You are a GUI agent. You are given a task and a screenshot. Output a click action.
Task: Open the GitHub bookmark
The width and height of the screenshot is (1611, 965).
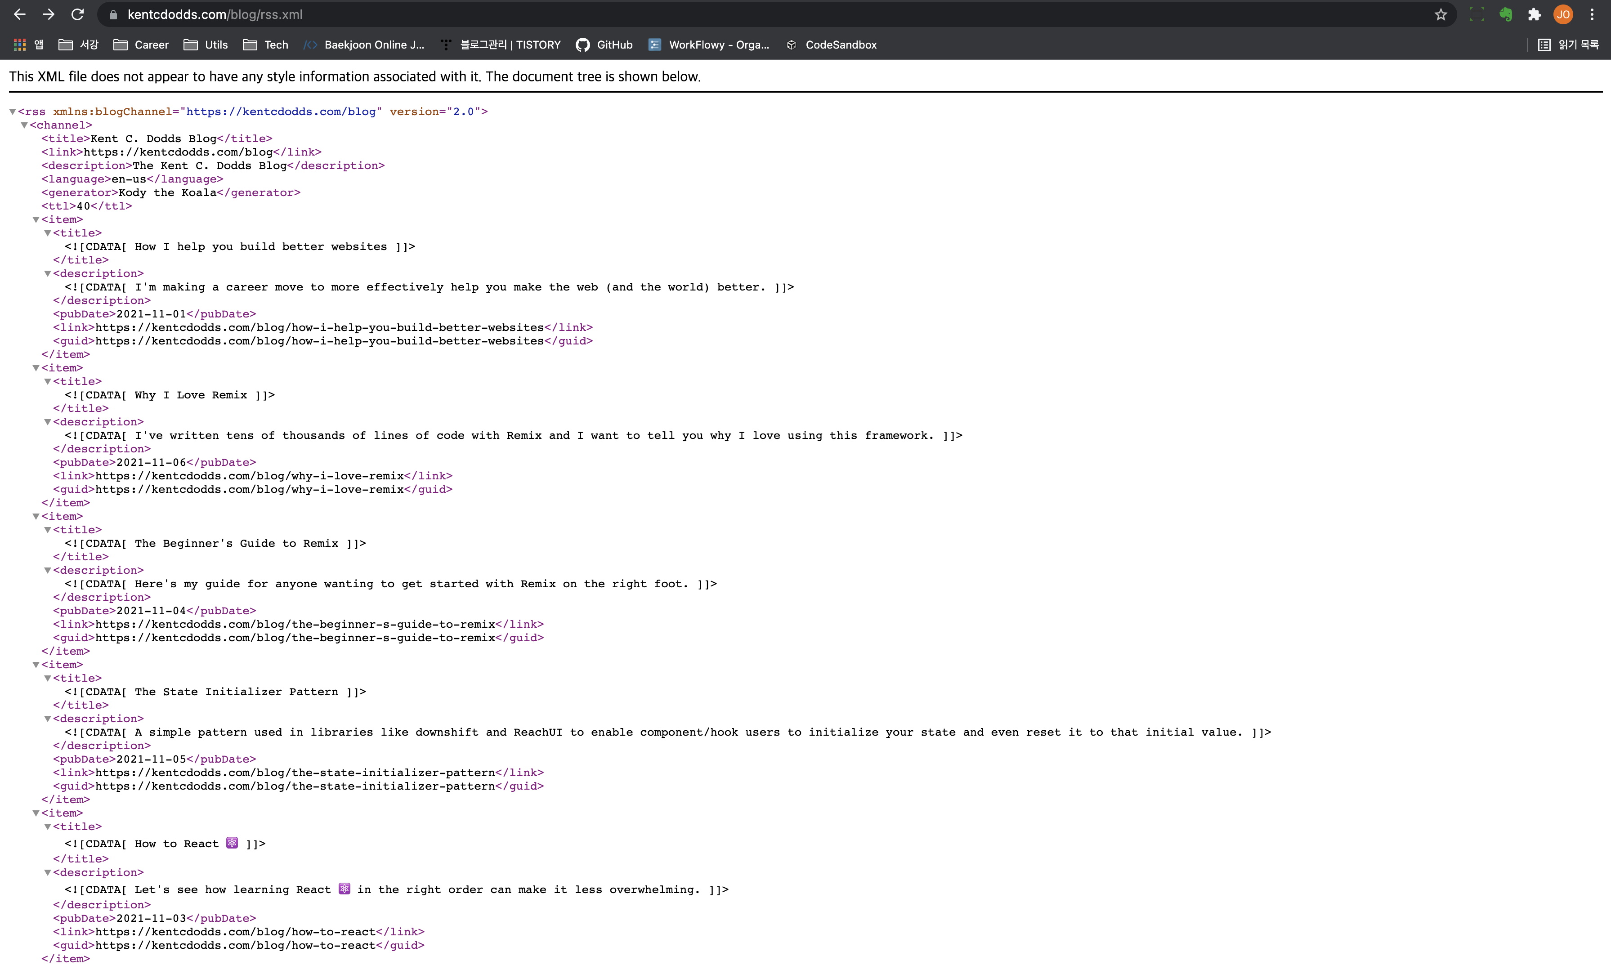604,45
